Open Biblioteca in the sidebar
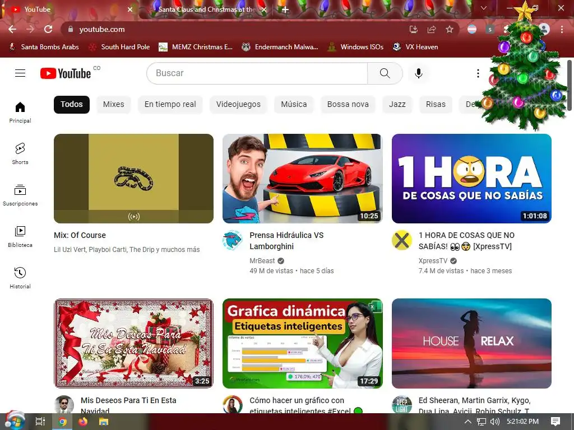574x430 pixels. [x=20, y=237]
